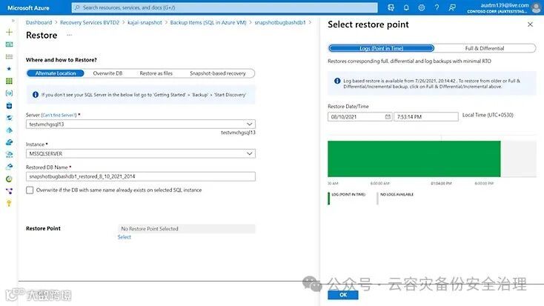Click the OK button

tap(343, 295)
